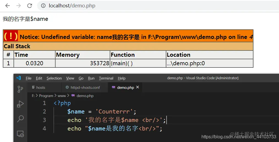Click the 0.0320 time cell
Viewport: 279px width, 142px height.
35,63
